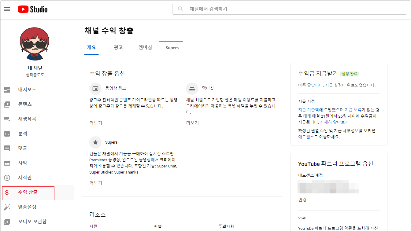The width and height of the screenshot is (411, 231).
Task: Click the 내 채널 label
Action: tap(35, 68)
